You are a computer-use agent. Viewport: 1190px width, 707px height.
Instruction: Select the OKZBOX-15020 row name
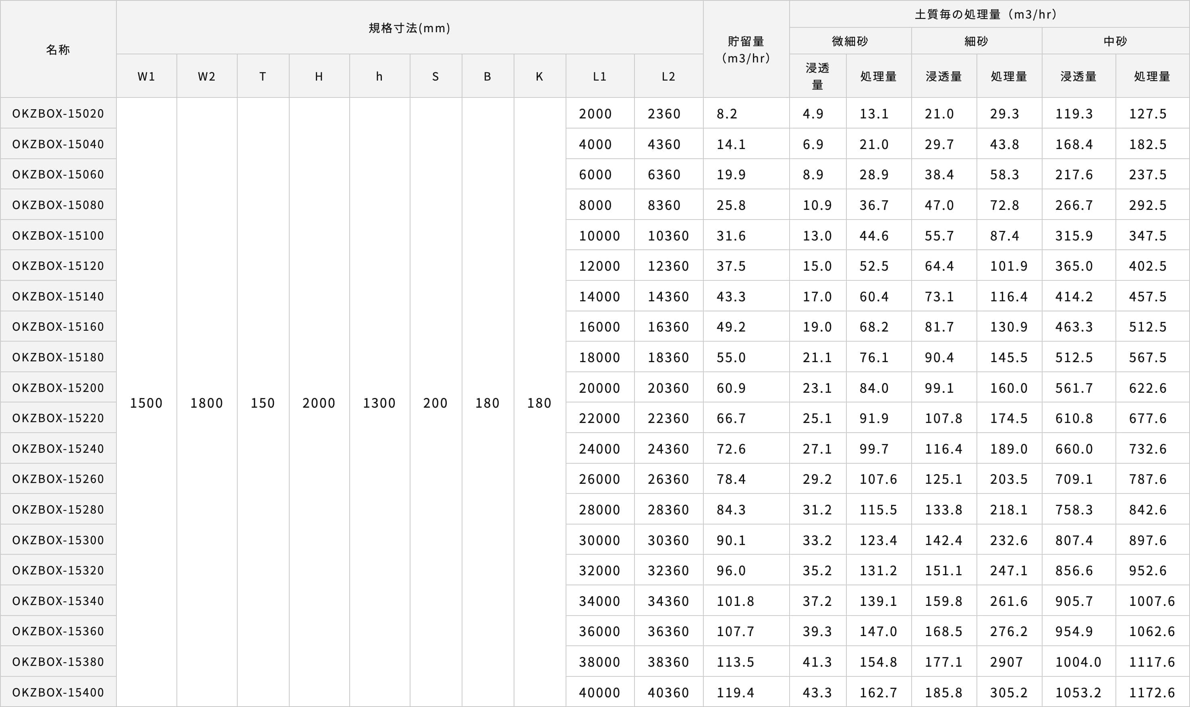point(58,113)
